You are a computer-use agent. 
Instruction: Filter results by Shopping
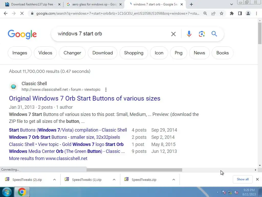134,53
